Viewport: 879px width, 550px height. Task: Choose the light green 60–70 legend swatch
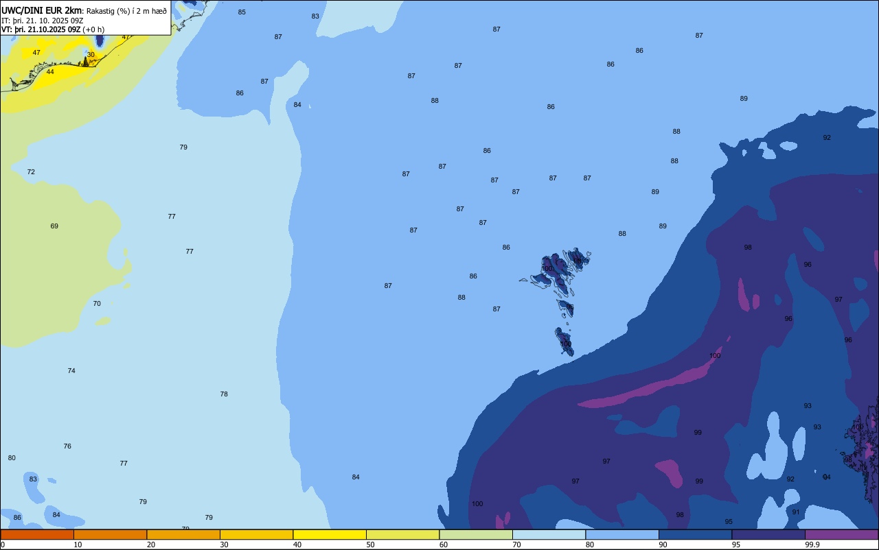476,534
